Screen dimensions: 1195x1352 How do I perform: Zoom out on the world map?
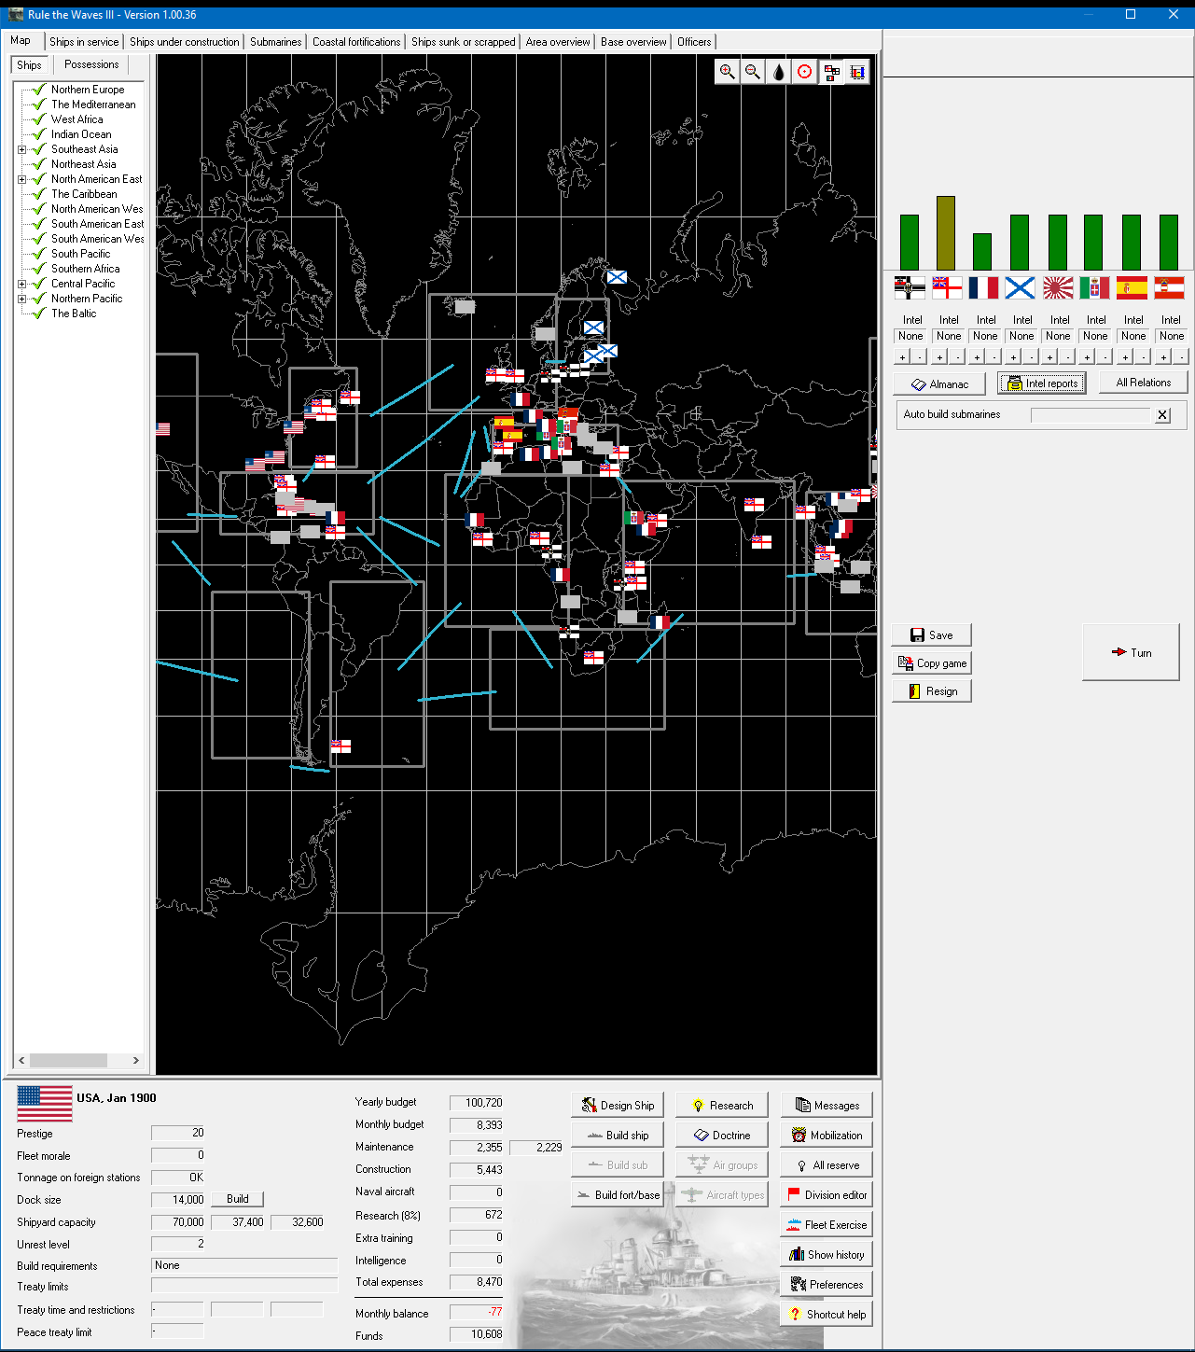753,72
